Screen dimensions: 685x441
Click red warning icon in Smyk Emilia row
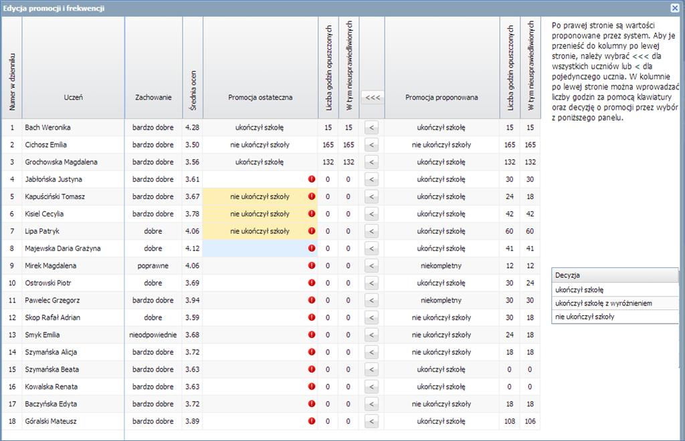312,335
